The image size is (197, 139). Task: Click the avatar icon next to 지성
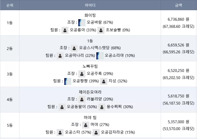(104, 81)
